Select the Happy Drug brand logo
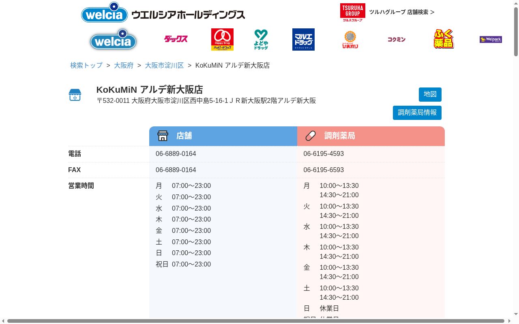Screen dimensions: 519x324 tap(222, 39)
